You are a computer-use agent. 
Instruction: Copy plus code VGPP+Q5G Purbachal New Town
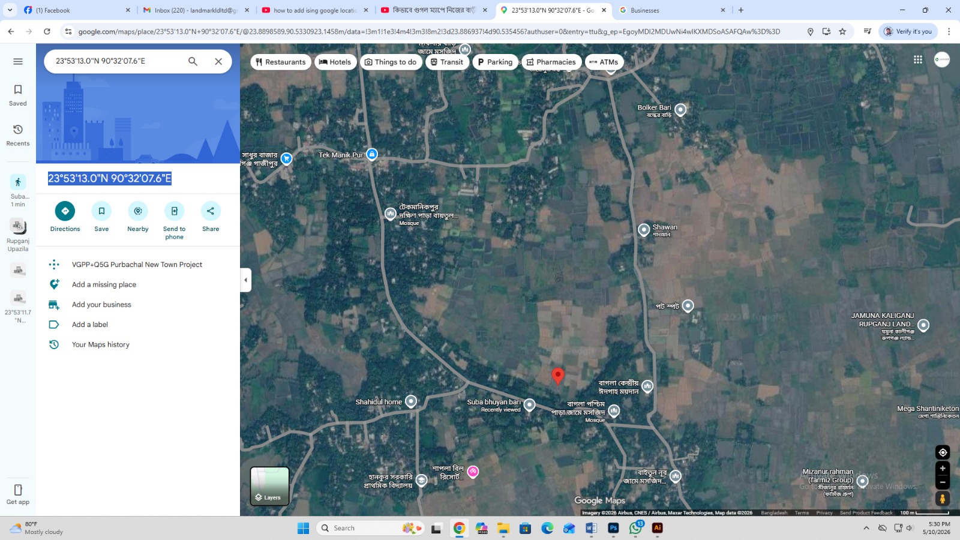pyautogui.click(x=137, y=265)
